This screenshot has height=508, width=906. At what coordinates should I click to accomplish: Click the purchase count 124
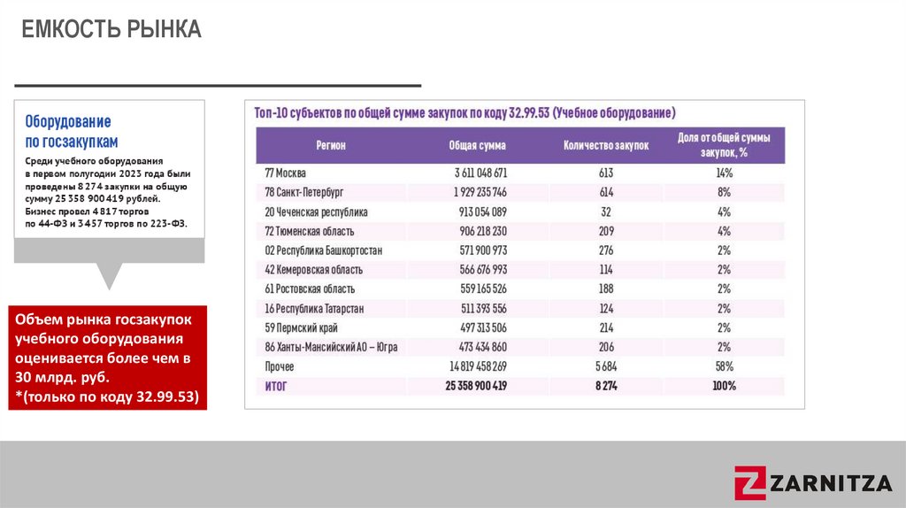(x=606, y=309)
